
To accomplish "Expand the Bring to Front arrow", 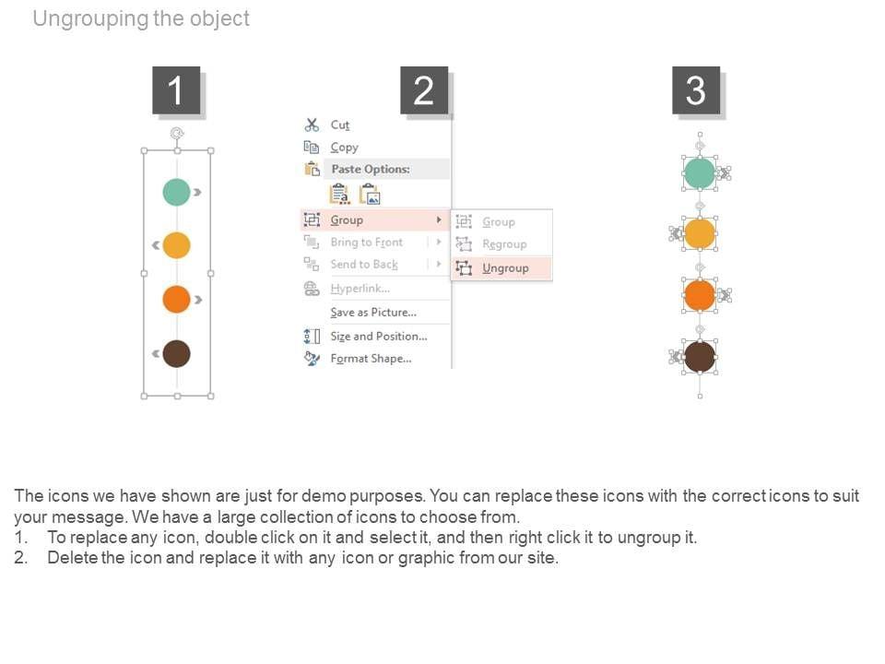I will click(439, 243).
